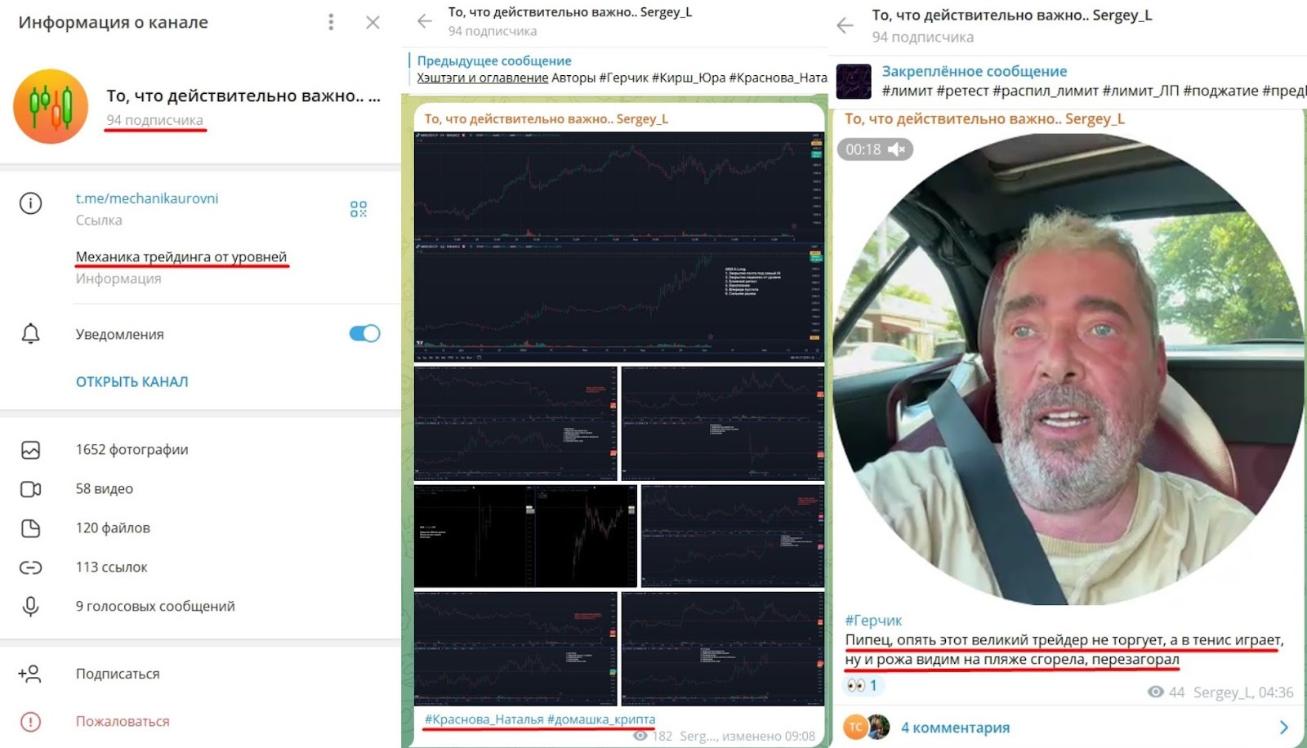The width and height of the screenshot is (1307, 748).
Task: Go back from the middle chat panel
Action: [425, 21]
